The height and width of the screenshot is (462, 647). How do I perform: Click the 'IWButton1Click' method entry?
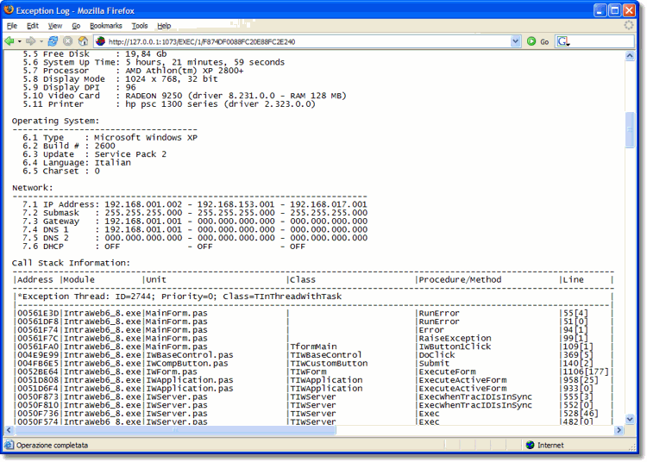tap(455, 346)
